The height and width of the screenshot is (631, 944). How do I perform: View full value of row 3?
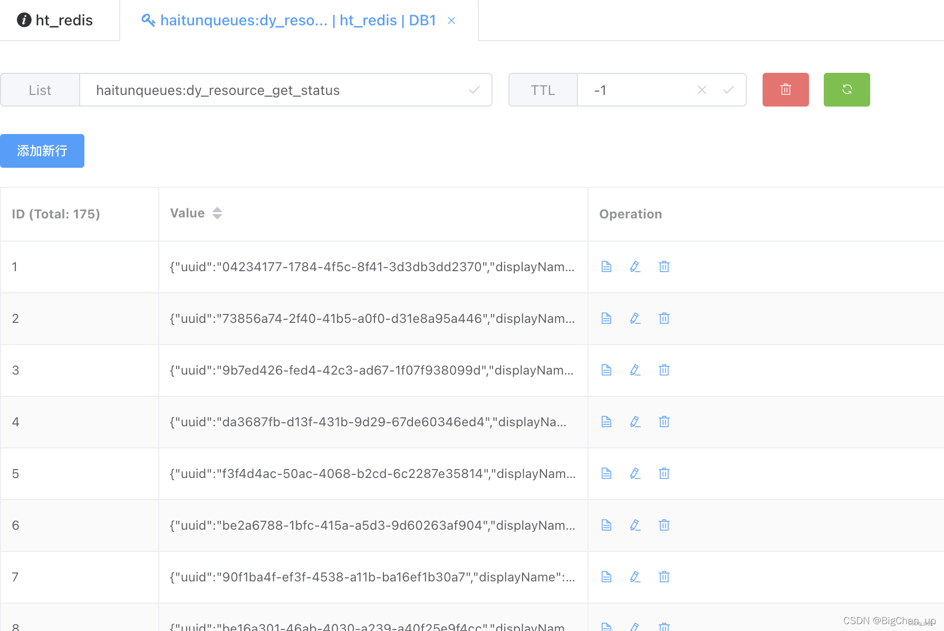click(606, 370)
